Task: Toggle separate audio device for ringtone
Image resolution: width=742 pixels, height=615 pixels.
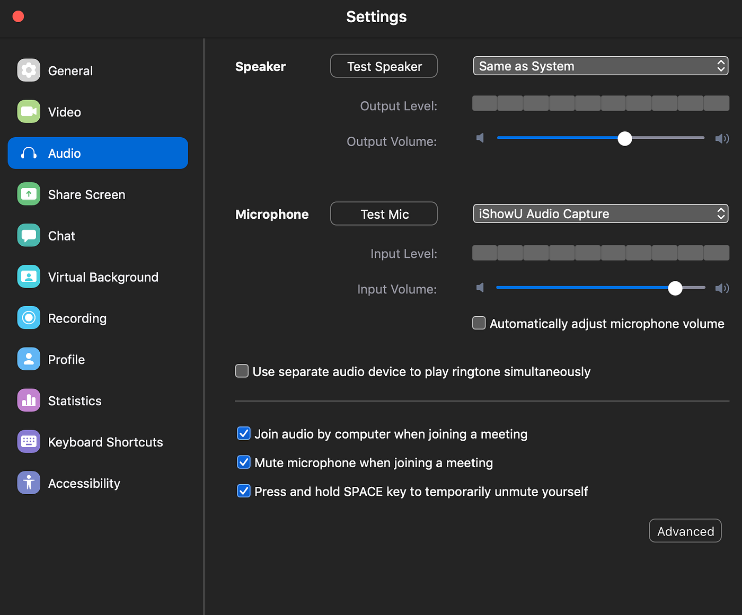Action: pyautogui.click(x=242, y=371)
